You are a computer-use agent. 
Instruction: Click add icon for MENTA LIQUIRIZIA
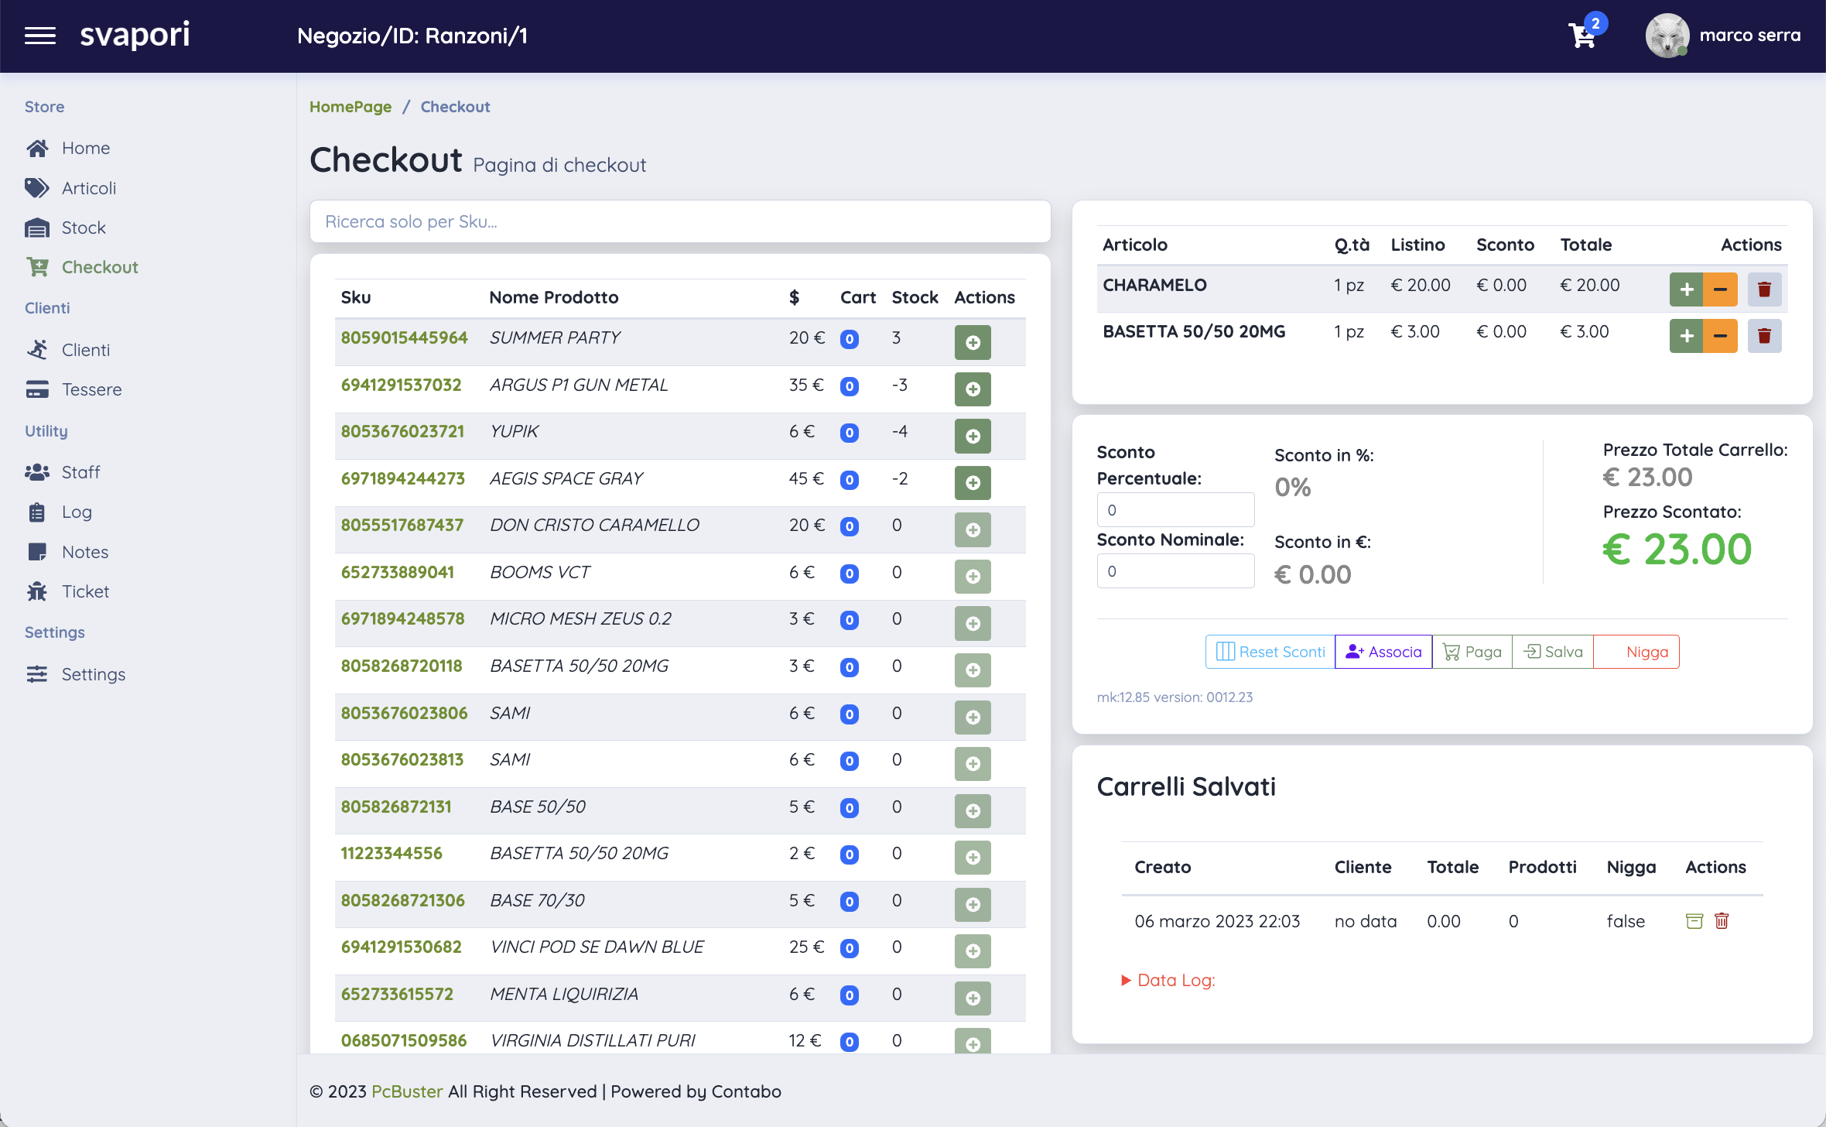[973, 998]
